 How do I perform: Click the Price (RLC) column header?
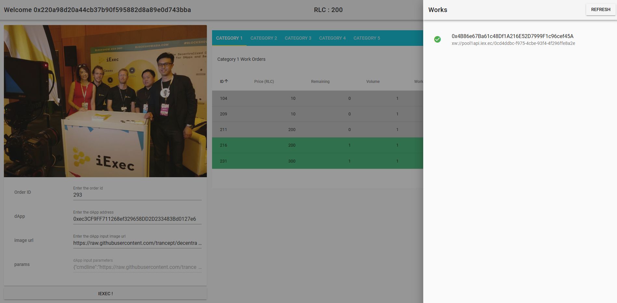(264, 82)
